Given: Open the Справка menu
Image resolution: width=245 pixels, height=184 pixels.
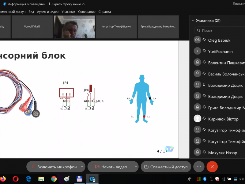Looking at the screenshot, I should (x=104, y=12).
